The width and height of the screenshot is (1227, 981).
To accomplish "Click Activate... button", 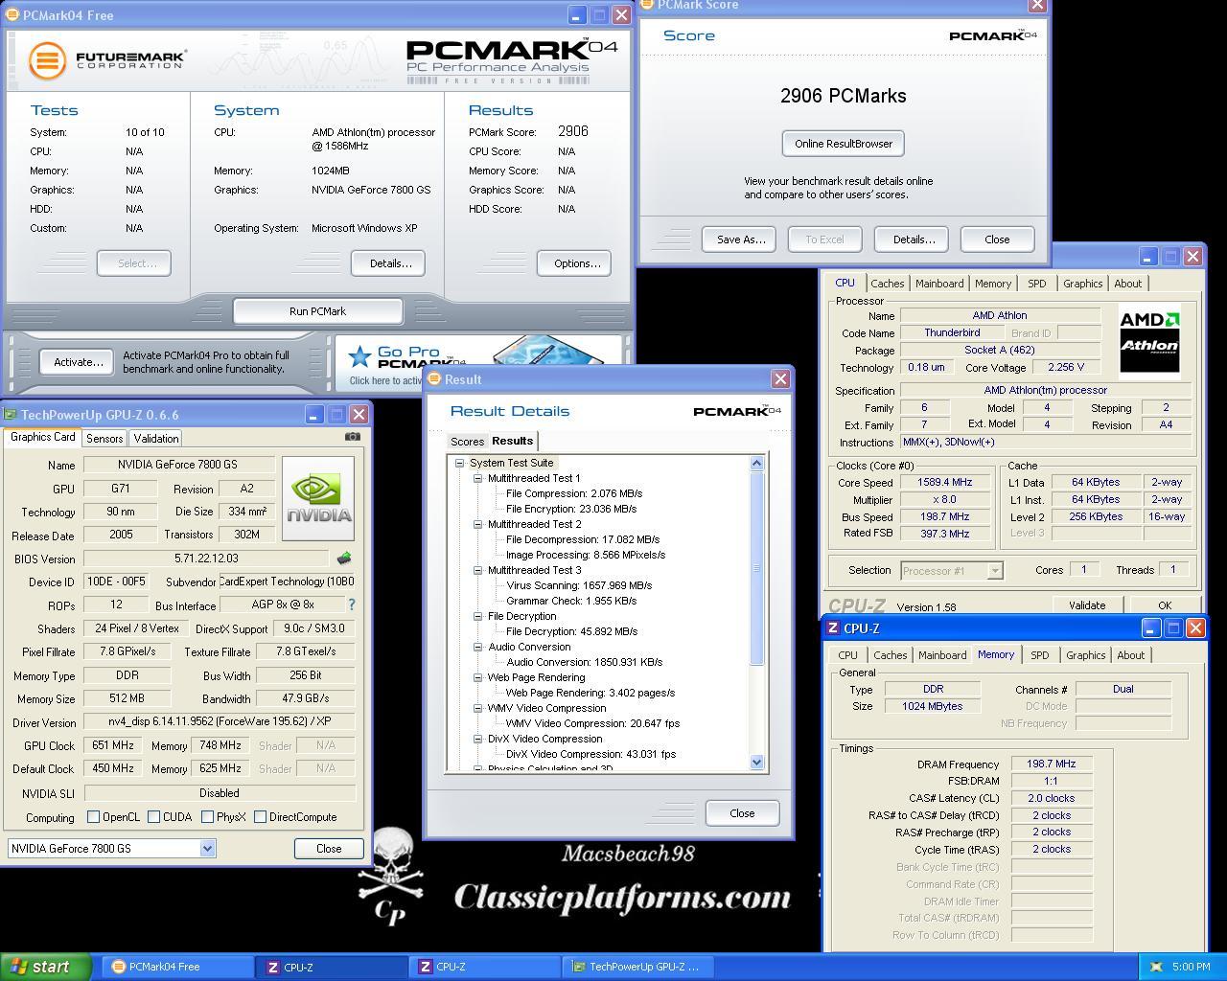I will point(79,362).
